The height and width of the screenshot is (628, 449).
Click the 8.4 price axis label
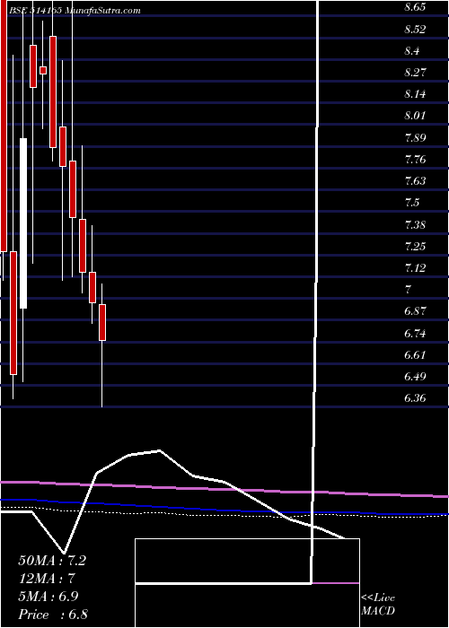(x=412, y=51)
